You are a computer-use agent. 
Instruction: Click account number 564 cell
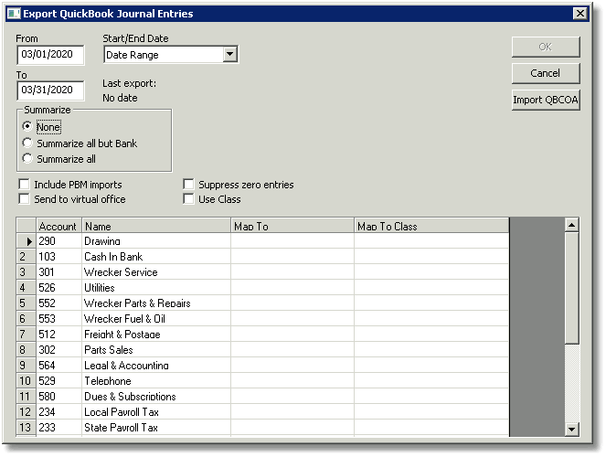point(58,365)
